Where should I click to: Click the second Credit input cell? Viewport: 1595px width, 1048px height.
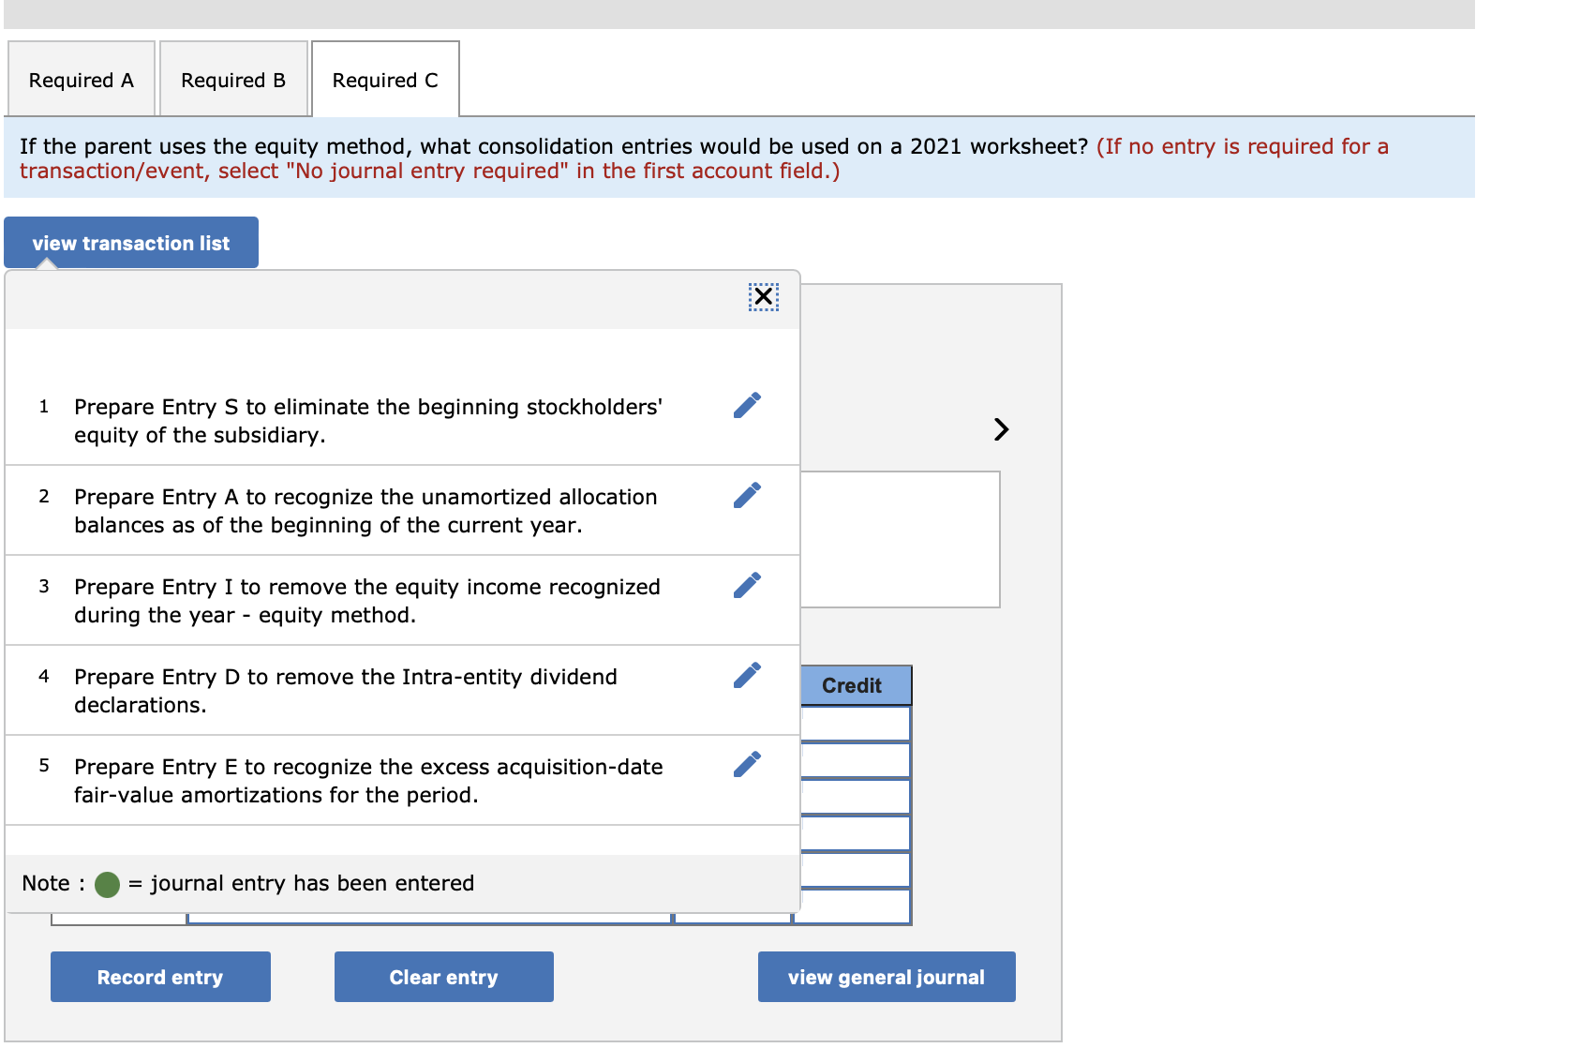(856, 760)
